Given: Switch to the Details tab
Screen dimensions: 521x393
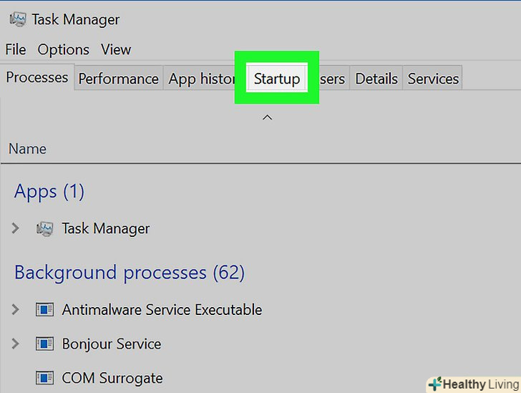Looking at the screenshot, I should point(376,79).
